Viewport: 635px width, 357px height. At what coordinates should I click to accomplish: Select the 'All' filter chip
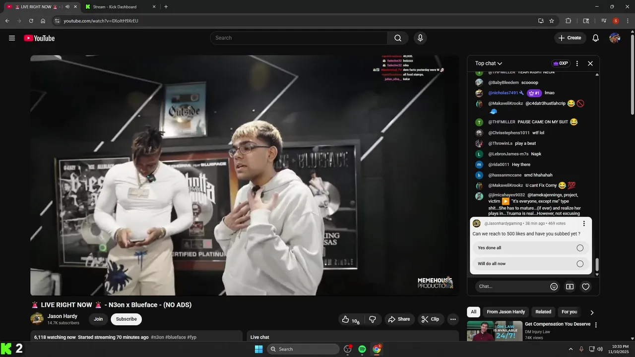click(474, 312)
